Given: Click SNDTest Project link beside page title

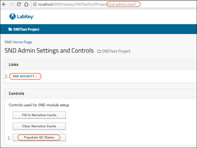Looking at the screenshot, I should click(116, 51).
